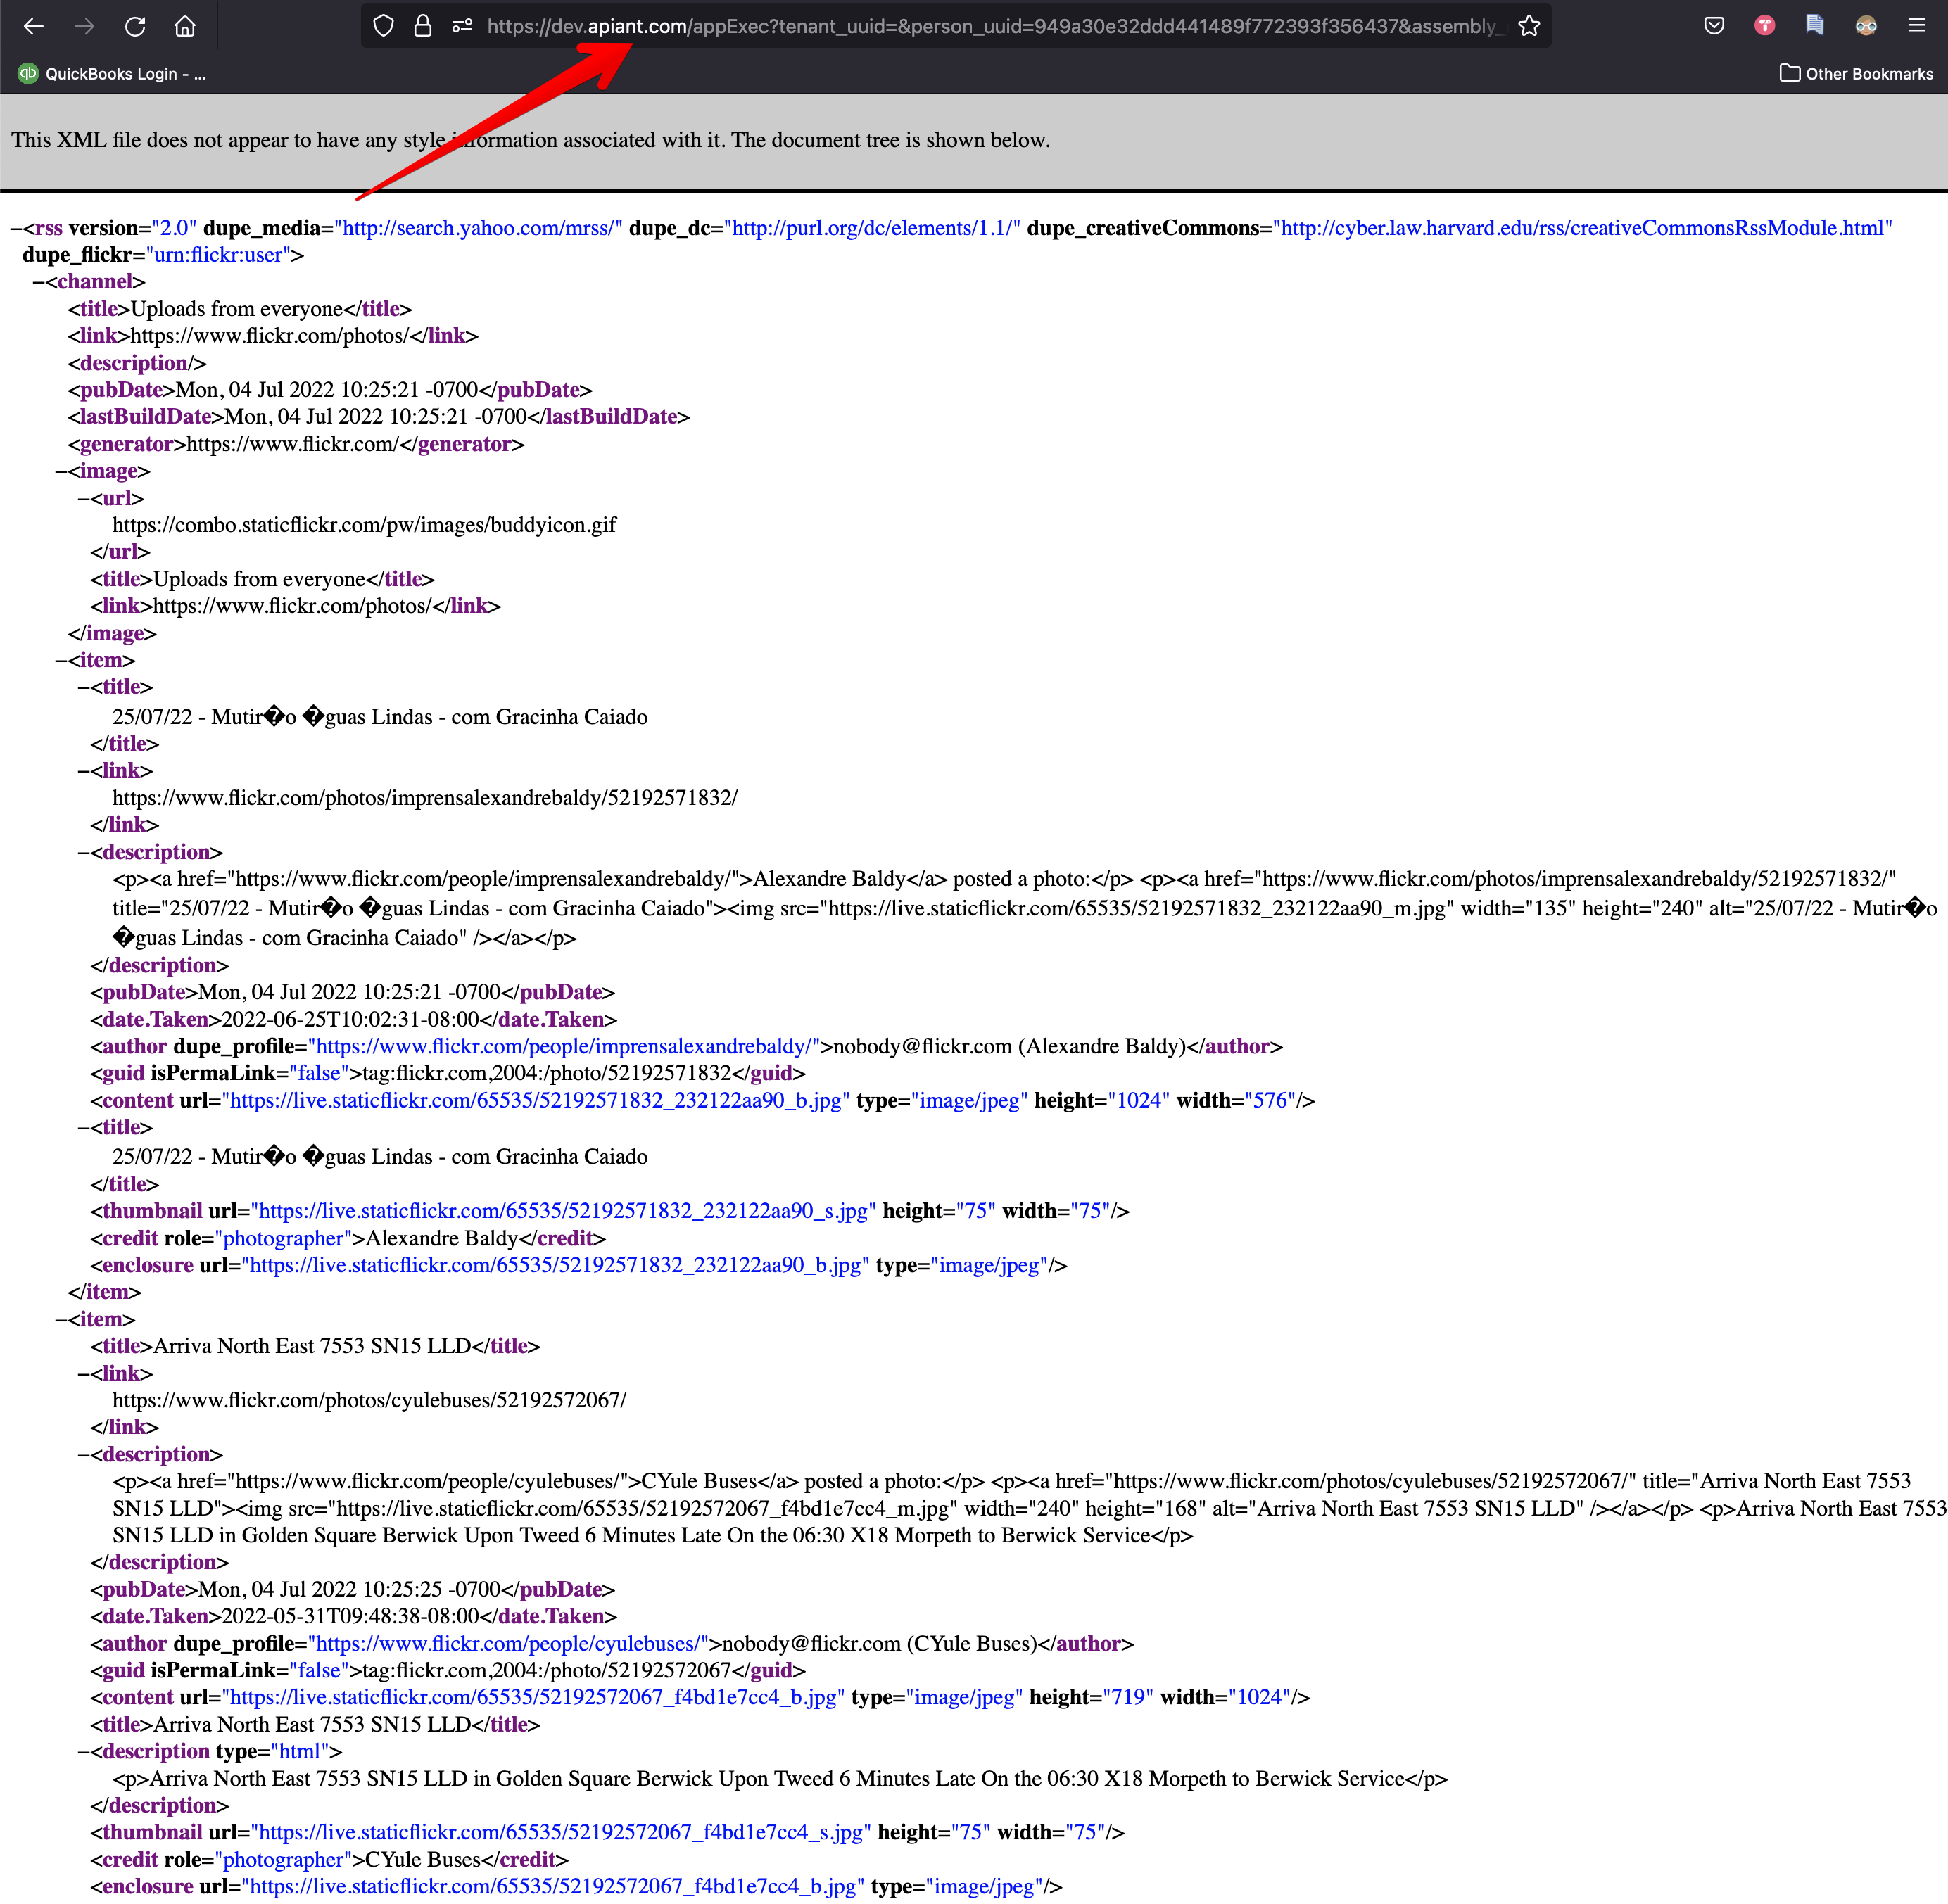Bookmark this page with the star
The width and height of the screenshot is (1948, 1904).
click(1528, 26)
